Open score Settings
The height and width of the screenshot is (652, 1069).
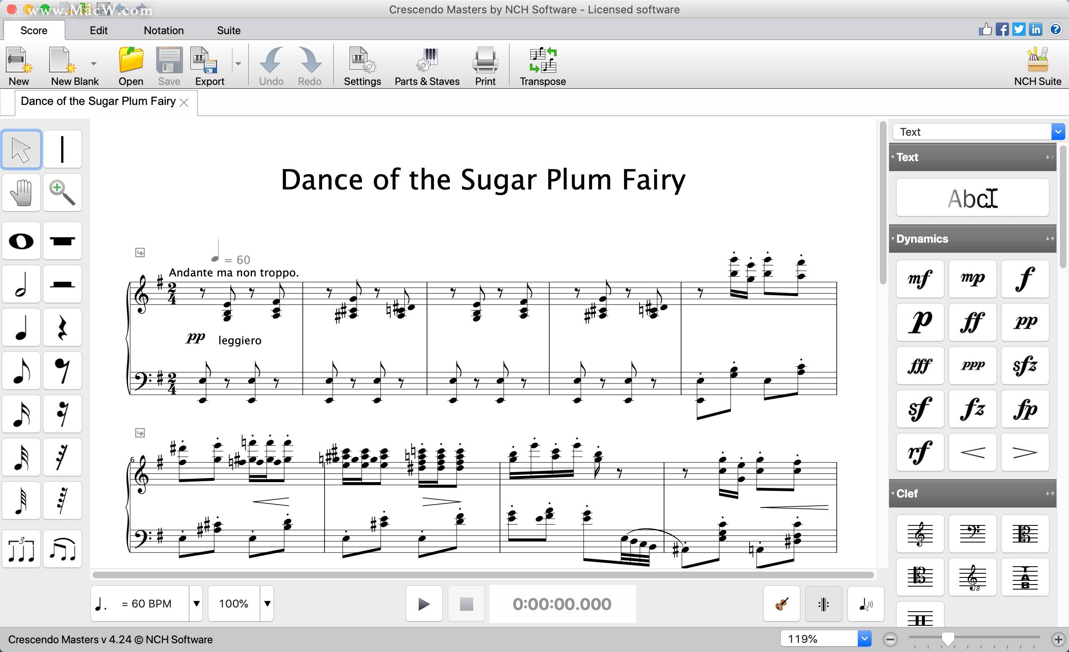coord(362,66)
